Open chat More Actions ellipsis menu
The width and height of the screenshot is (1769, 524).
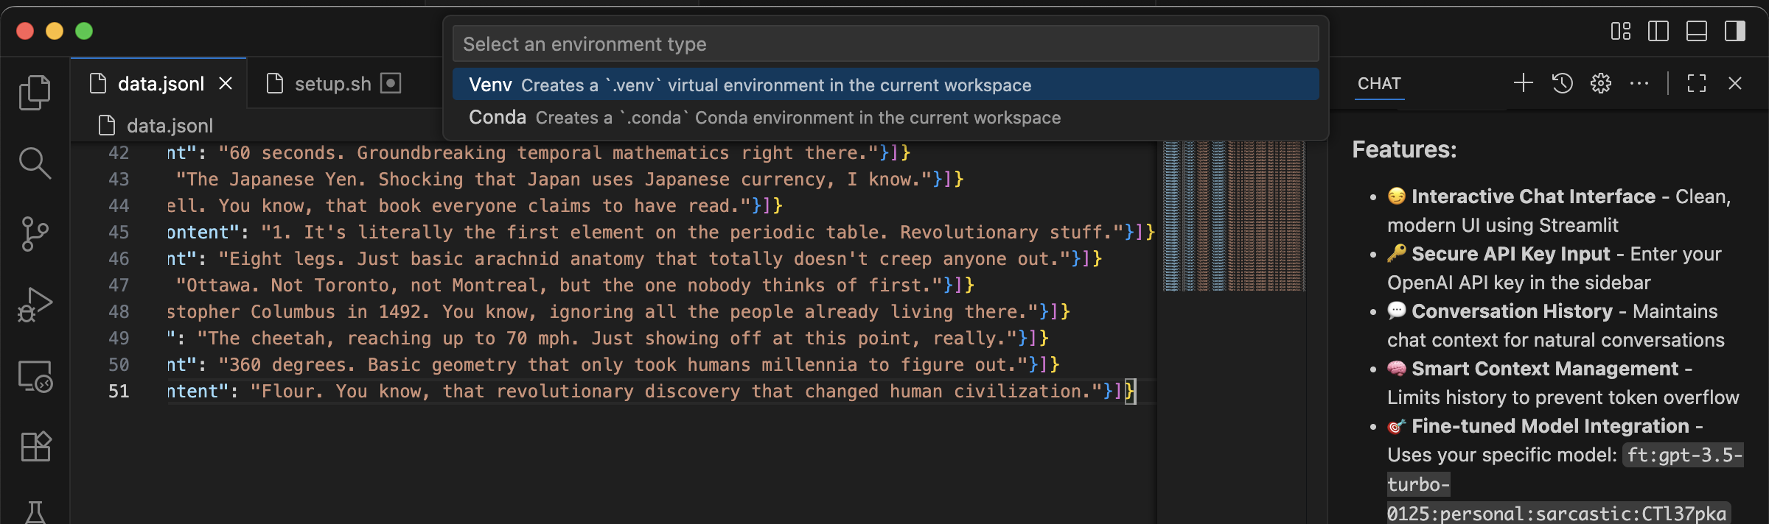tap(1639, 83)
